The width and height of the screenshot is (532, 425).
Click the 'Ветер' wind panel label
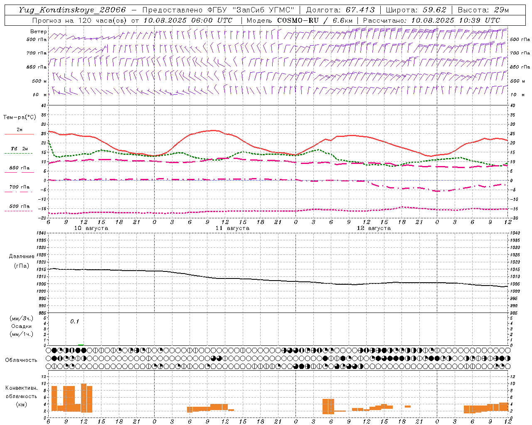coord(39,32)
